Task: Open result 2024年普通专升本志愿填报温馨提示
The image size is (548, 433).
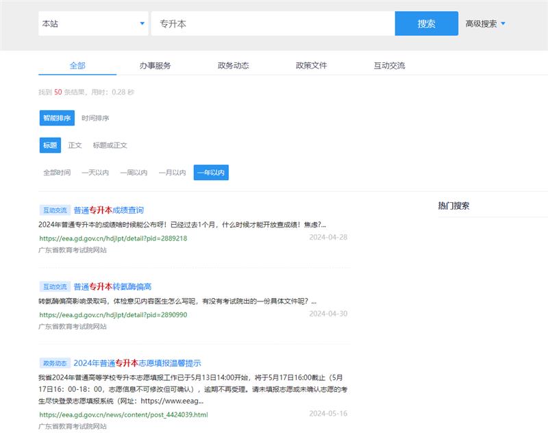Action: pyautogui.click(x=138, y=363)
